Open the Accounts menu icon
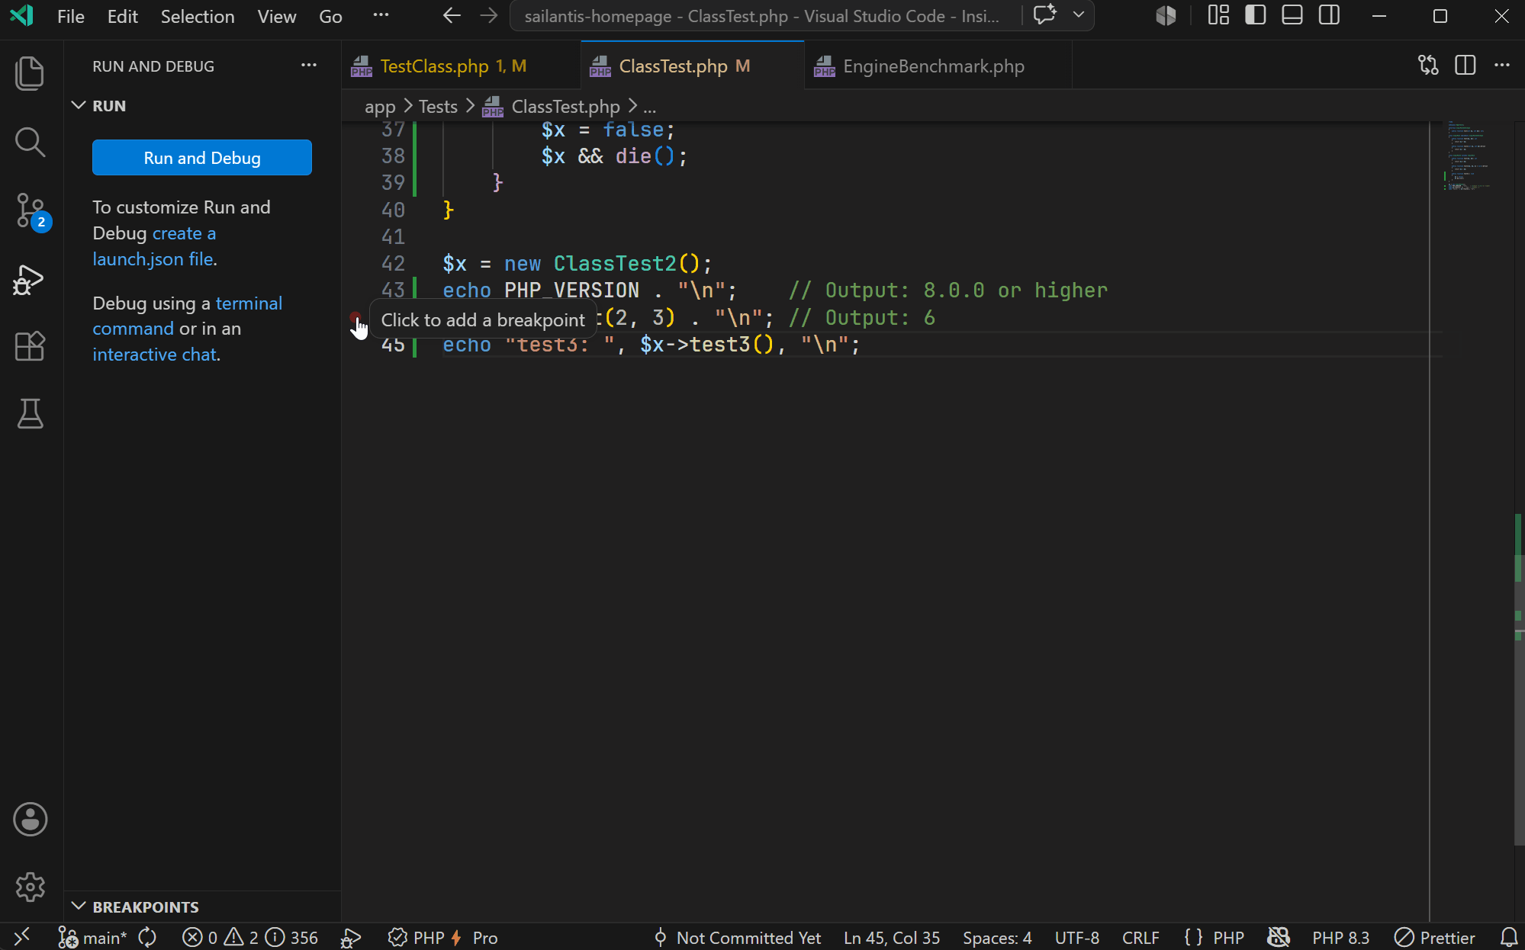 (30, 820)
